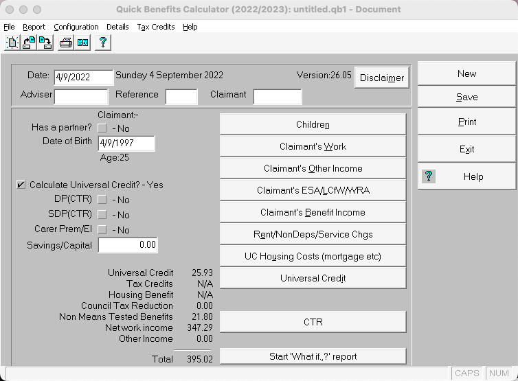Enable the DP(CTR) checkbox
518x381 pixels.
click(102, 199)
